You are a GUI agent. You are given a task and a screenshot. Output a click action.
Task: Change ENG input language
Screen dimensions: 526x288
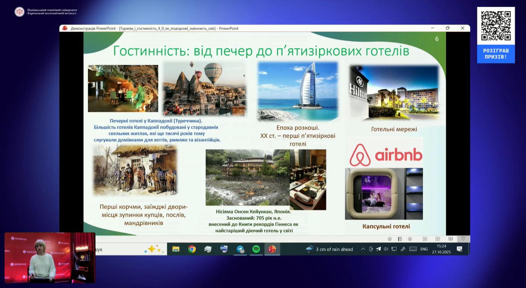click(424, 249)
